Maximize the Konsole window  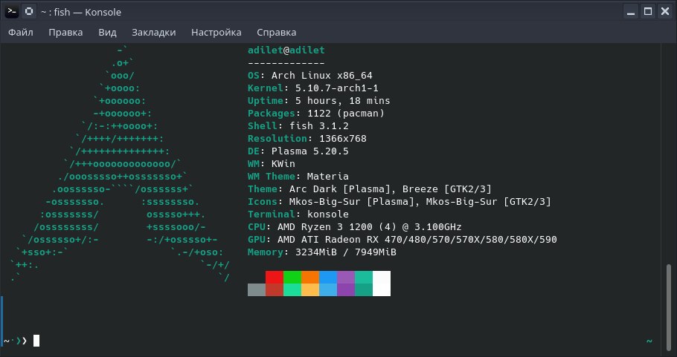click(x=648, y=12)
